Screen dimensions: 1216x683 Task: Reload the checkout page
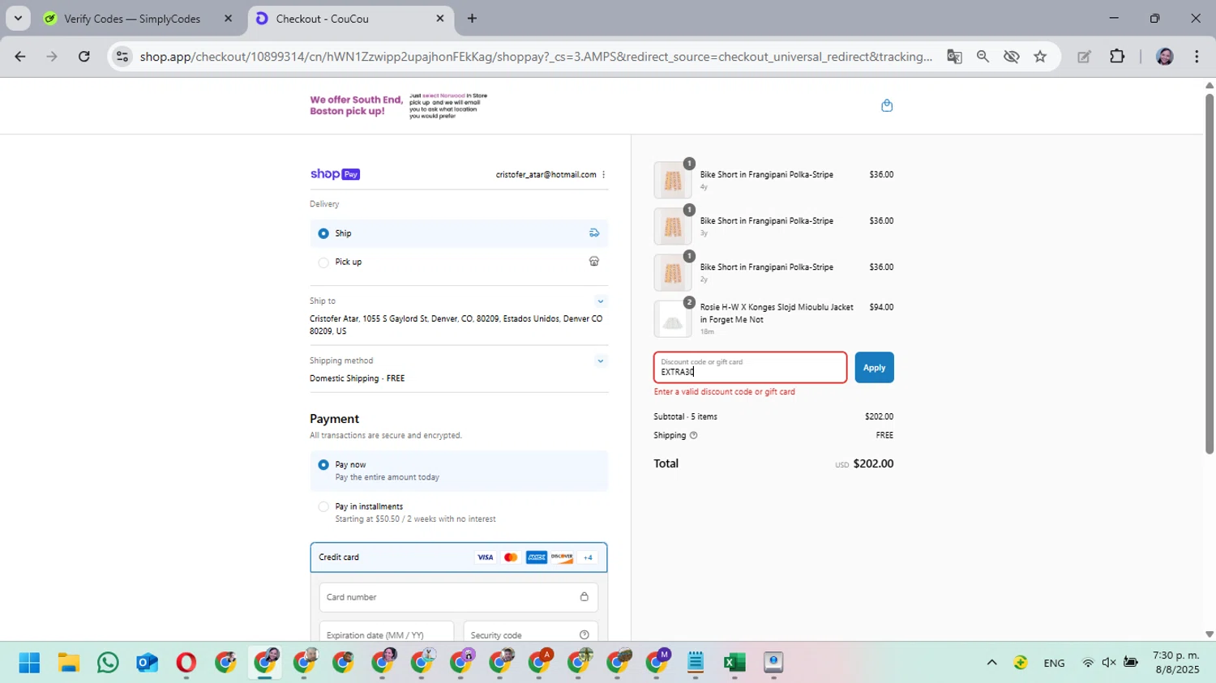point(84,57)
